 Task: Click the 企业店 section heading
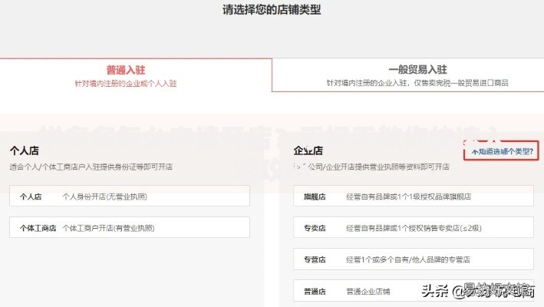[308, 150]
